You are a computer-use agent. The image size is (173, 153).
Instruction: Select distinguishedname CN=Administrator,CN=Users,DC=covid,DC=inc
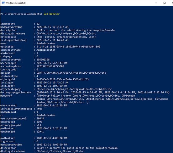pos(66,34)
